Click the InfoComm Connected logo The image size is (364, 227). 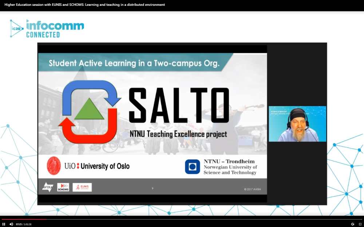click(47, 29)
